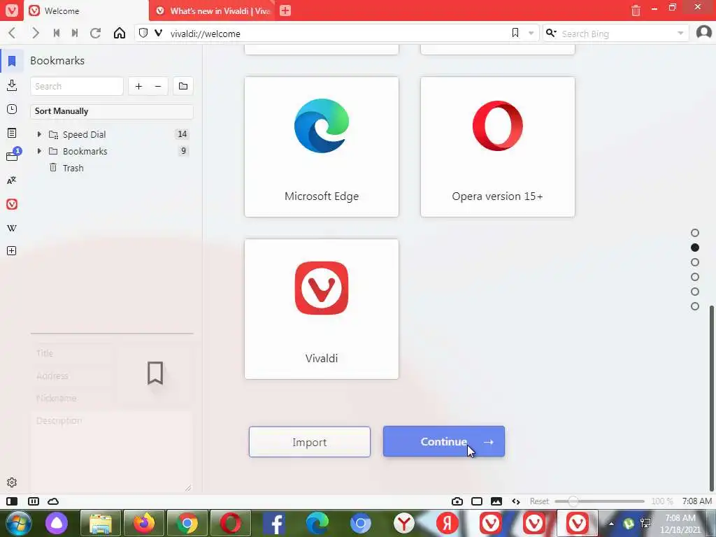716x537 pixels.
Task: Open page tiling in status bar
Action: [477, 501]
